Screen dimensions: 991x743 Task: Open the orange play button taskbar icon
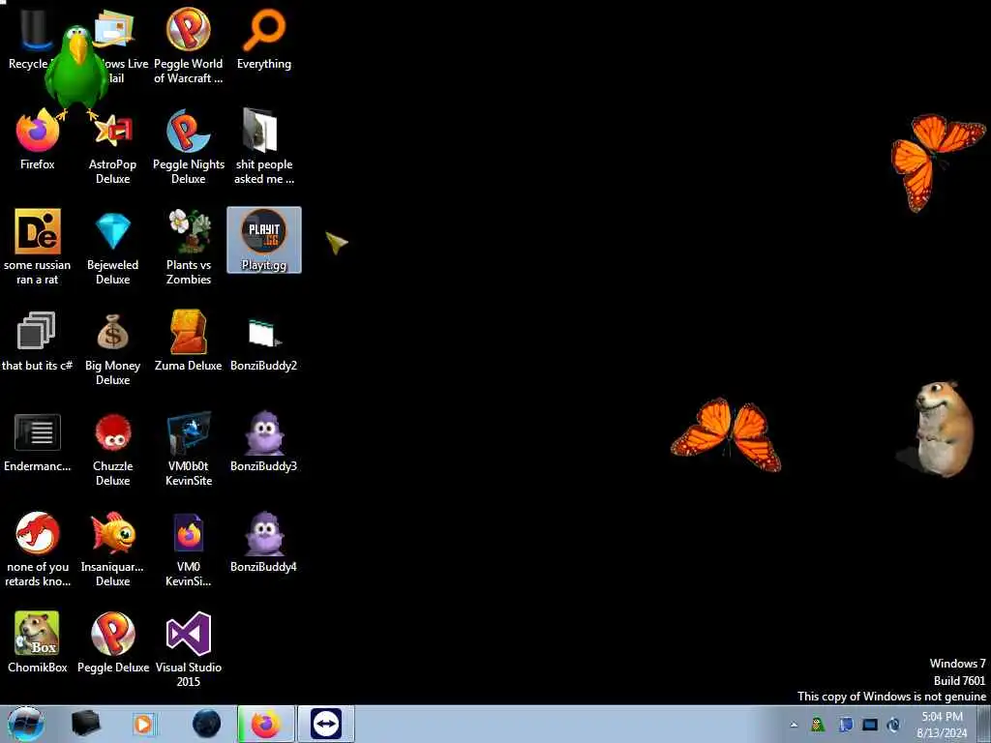(x=144, y=724)
